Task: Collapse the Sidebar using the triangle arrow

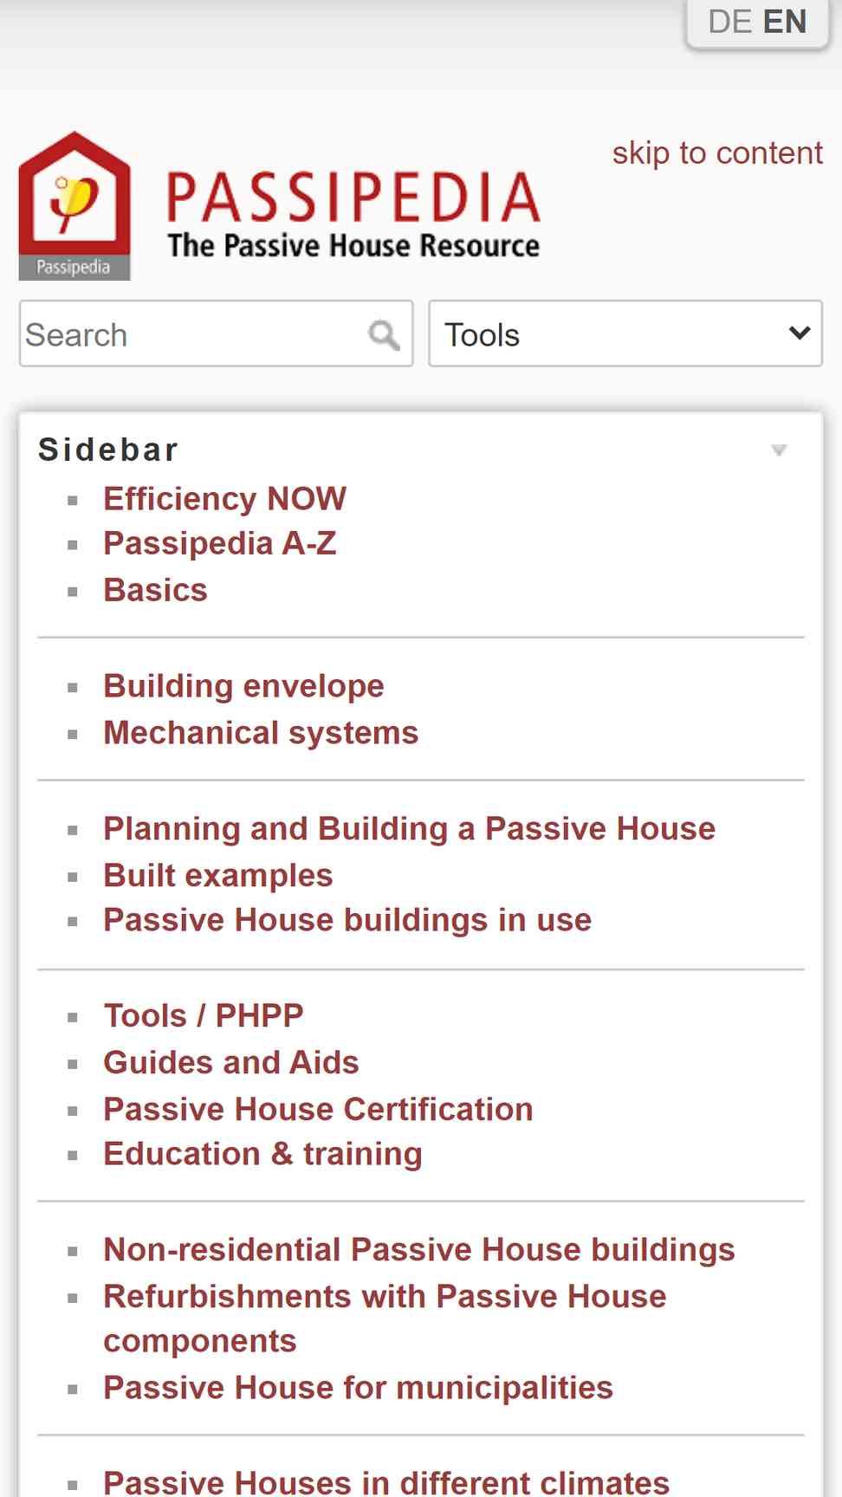Action: tap(779, 450)
